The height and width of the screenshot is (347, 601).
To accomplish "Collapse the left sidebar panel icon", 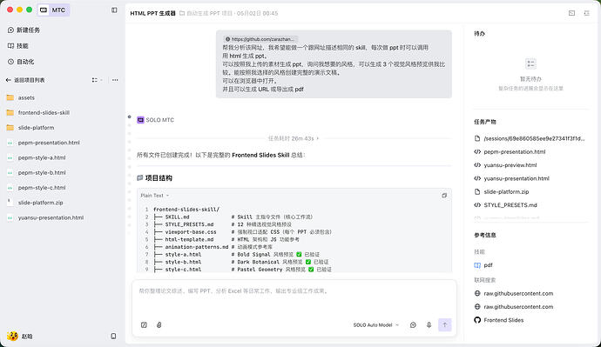I will (x=114, y=10).
